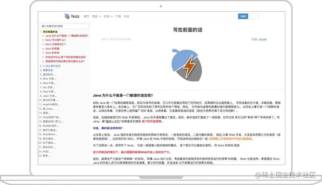This screenshot has height=185, width=322.
Task: Jump to Nutz 的质量 section
Action: [x=52, y=49]
